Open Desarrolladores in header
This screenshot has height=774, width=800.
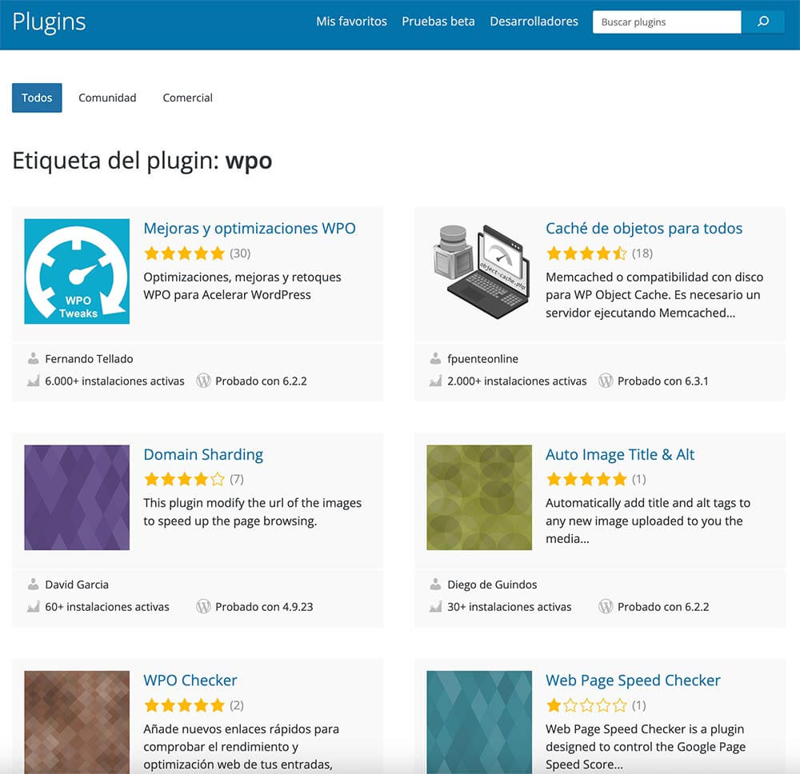(534, 22)
